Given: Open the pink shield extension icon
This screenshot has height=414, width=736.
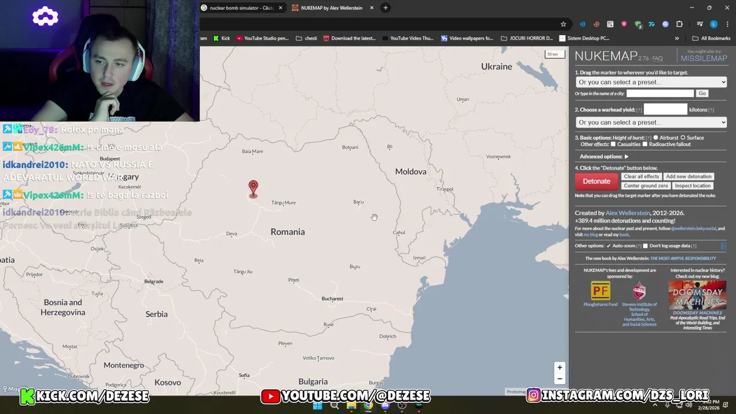Looking at the screenshot, I should [x=624, y=24].
